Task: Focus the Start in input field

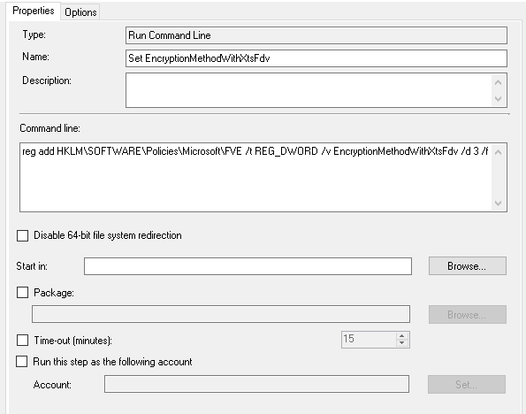Action: (248, 266)
